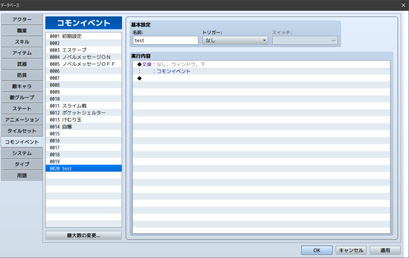Open the 防具 tab

click(x=22, y=75)
